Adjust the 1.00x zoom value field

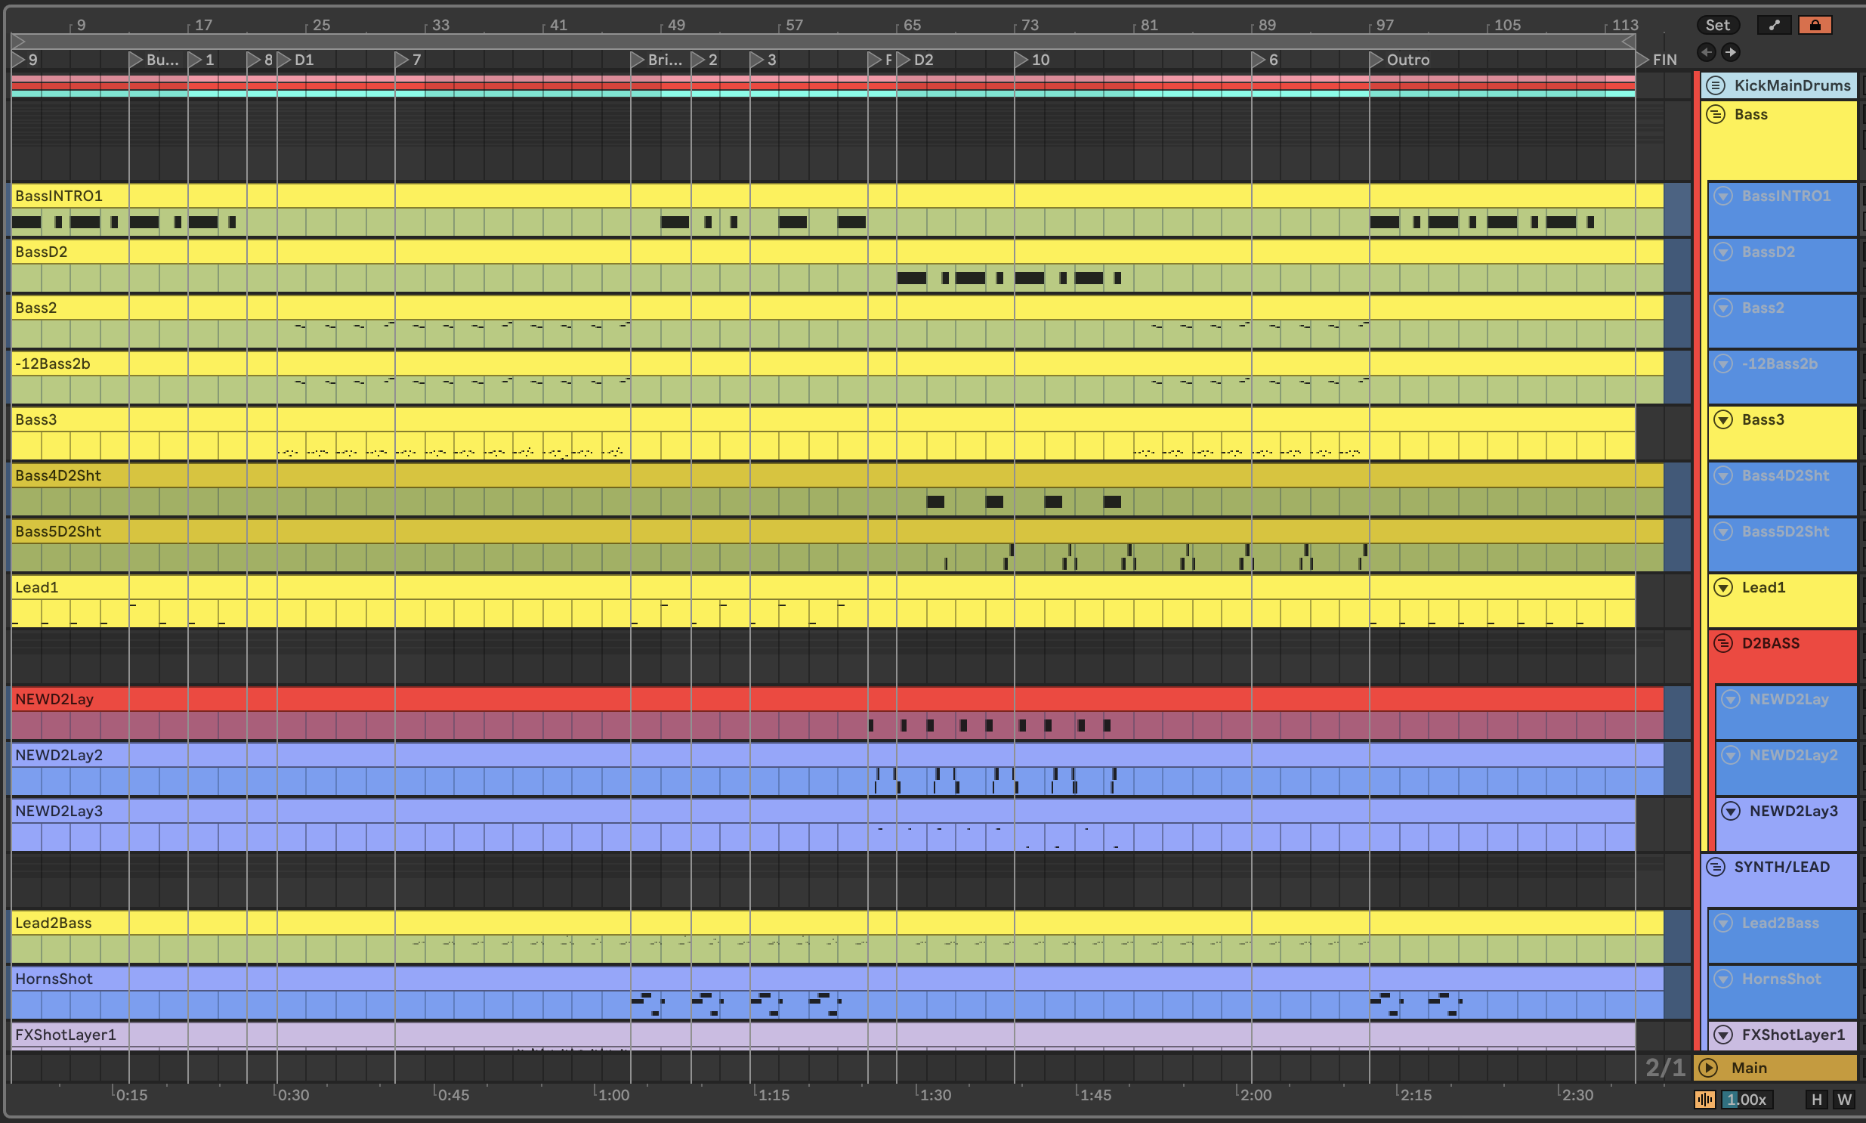pyautogui.click(x=1747, y=1100)
